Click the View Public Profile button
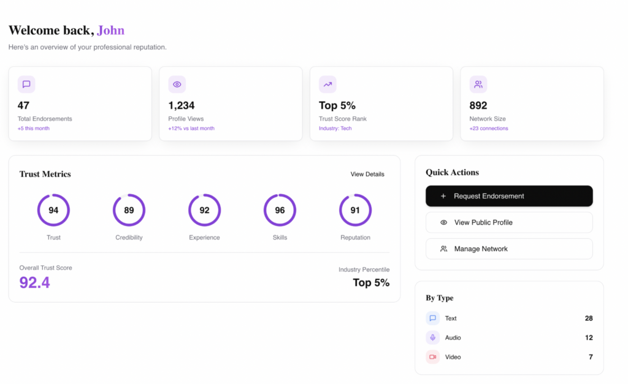The width and height of the screenshot is (628, 384). tap(509, 222)
